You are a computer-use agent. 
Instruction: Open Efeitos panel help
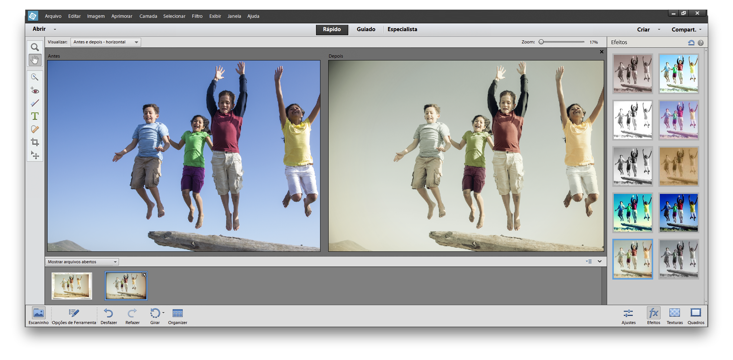click(701, 43)
